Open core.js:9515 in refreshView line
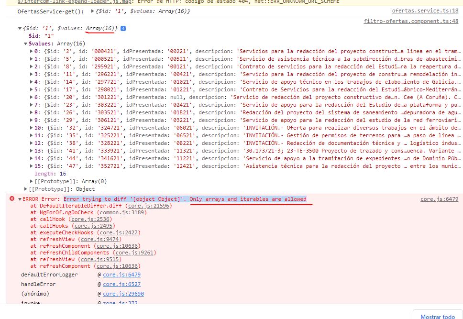The width and height of the screenshot is (463, 319). point(100,259)
